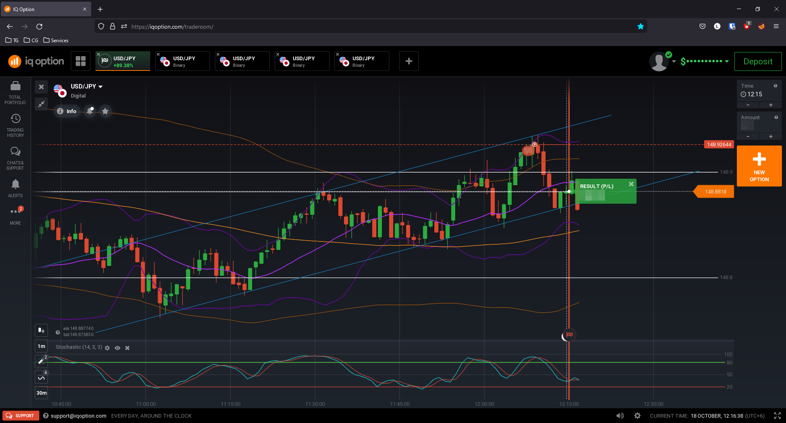Click the expiration flag marker on timeline
The width and height of the screenshot is (786, 423).
pyautogui.click(x=569, y=335)
